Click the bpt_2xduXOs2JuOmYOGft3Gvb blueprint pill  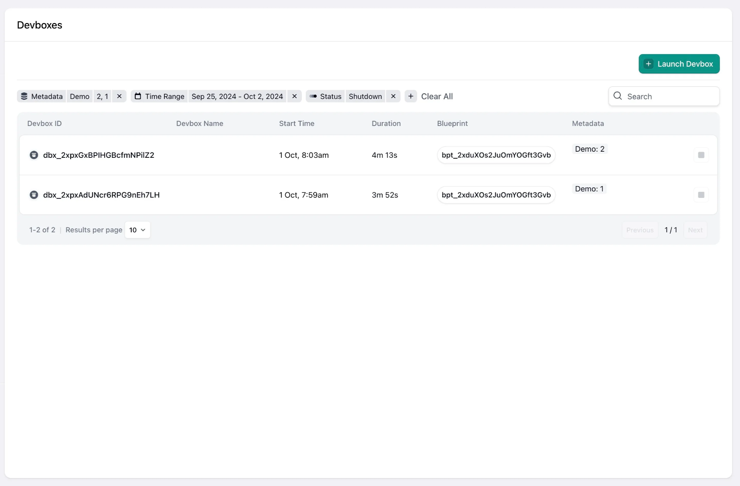pos(496,155)
